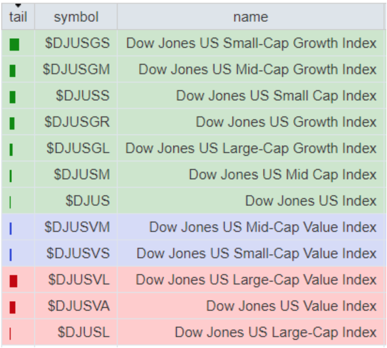Viewport: 387px width, 348px height.
Task: Click green tail marker for $DJUSGS
Action: 14,44
